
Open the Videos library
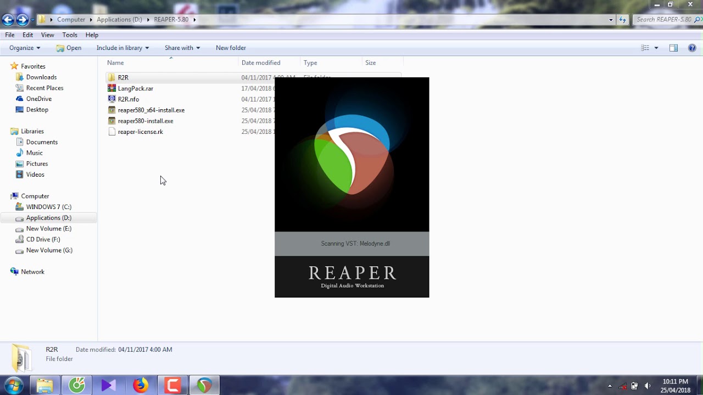click(35, 174)
